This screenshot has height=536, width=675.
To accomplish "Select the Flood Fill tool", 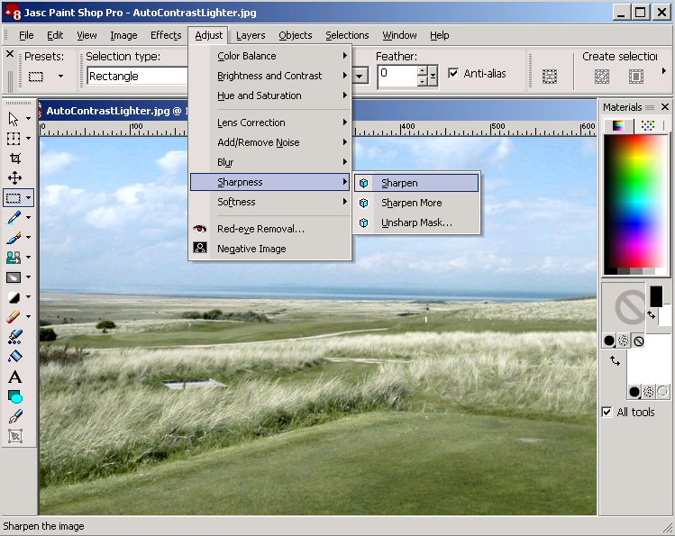I will [x=14, y=357].
